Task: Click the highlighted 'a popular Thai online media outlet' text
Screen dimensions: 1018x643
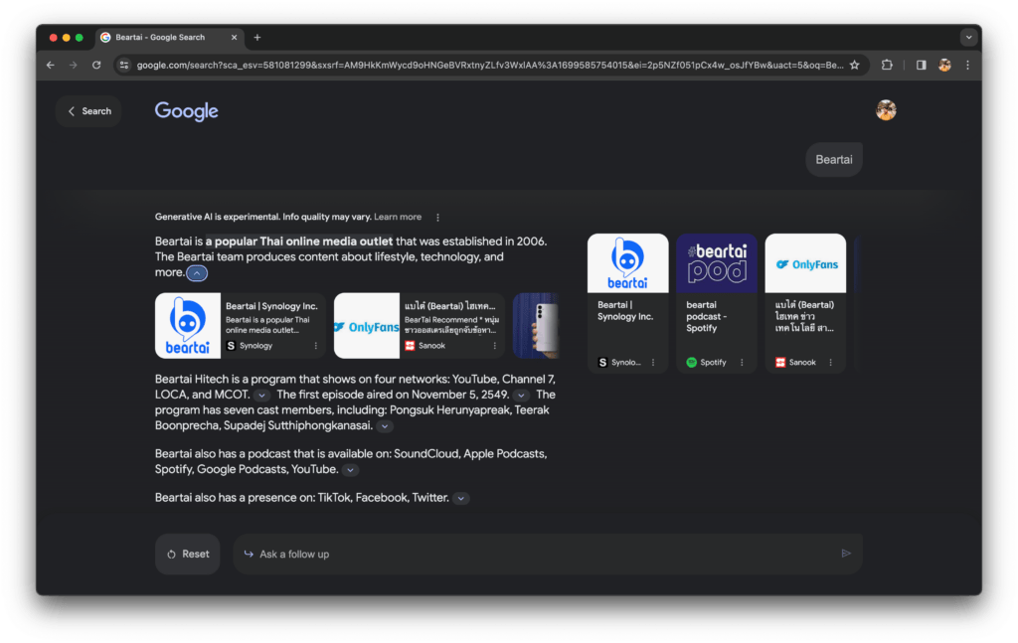Action: click(x=299, y=241)
